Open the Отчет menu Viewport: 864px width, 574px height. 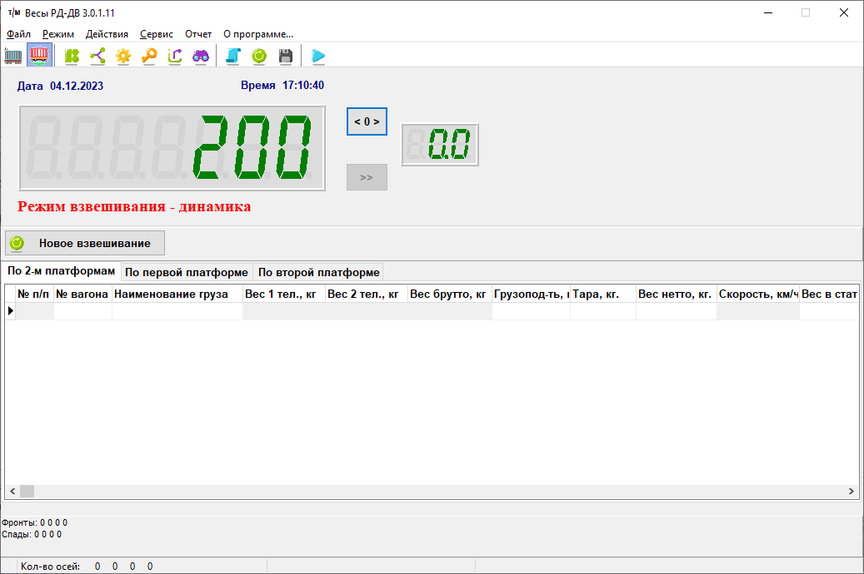198,34
